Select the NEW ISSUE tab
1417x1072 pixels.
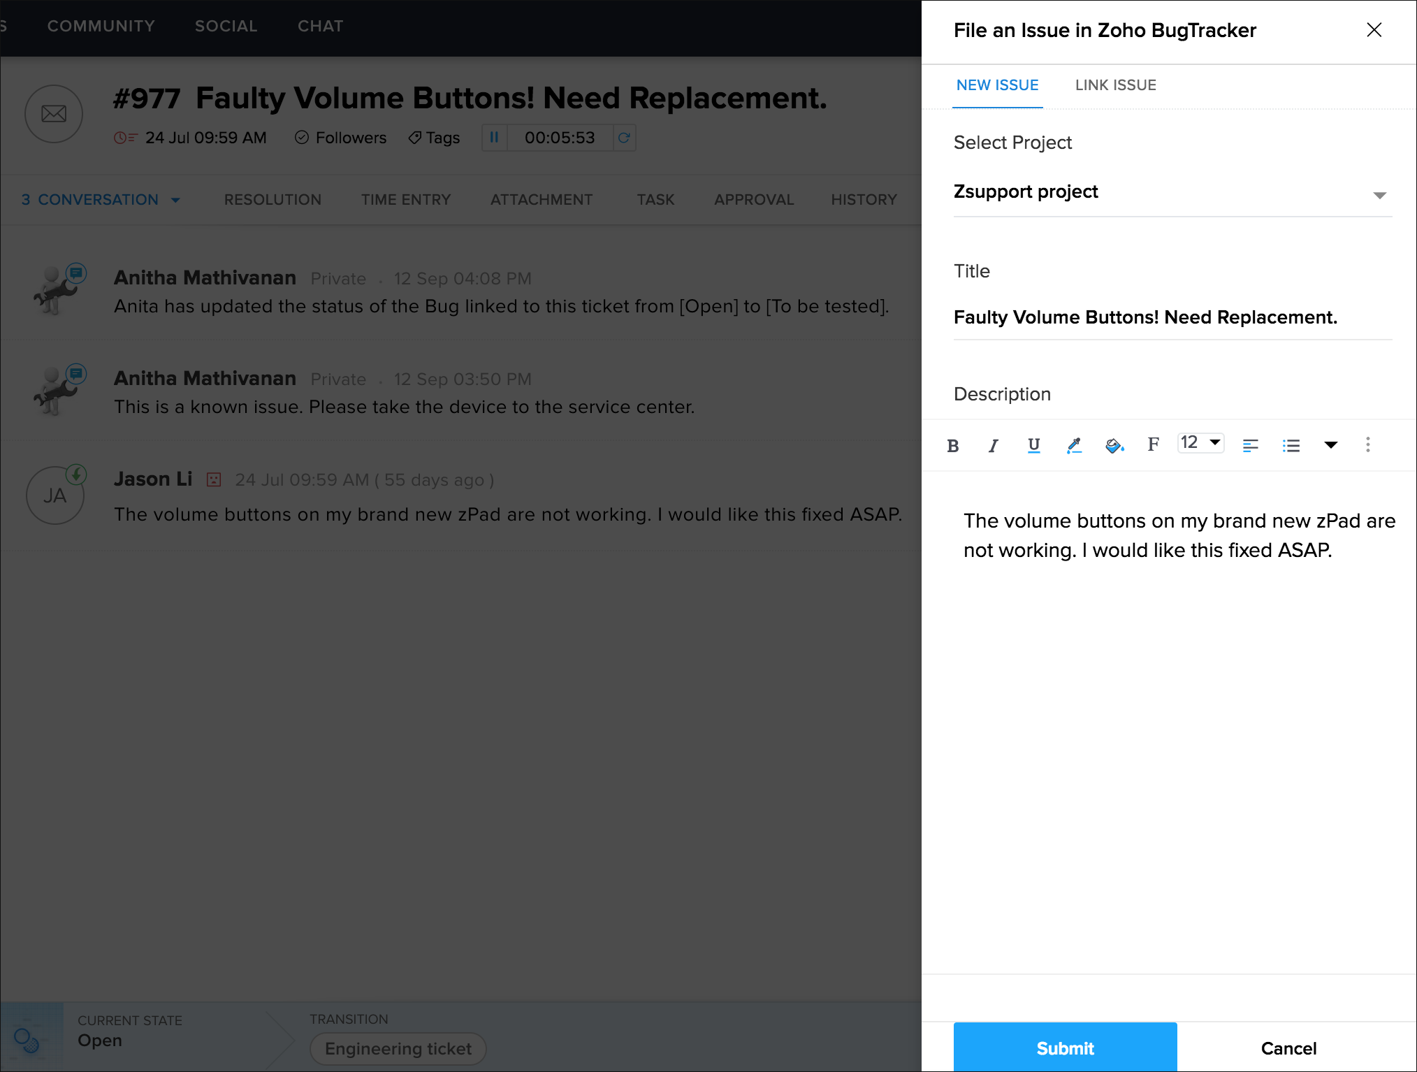pos(997,85)
